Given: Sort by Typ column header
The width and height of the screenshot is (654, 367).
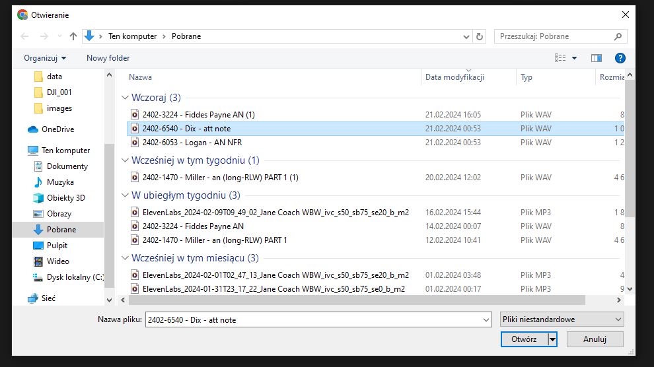Looking at the screenshot, I should [x=527, y=77].
